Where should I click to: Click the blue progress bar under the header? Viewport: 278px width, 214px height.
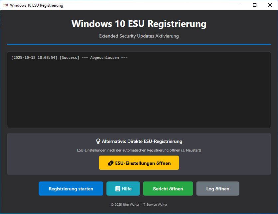tap(139, 43)
